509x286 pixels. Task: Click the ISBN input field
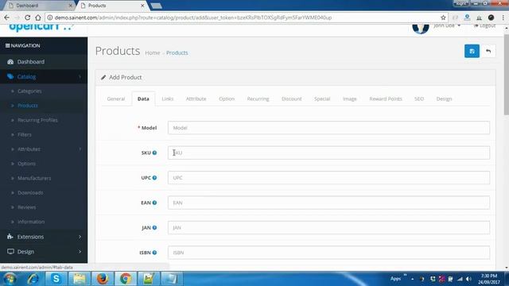[328, 253]
